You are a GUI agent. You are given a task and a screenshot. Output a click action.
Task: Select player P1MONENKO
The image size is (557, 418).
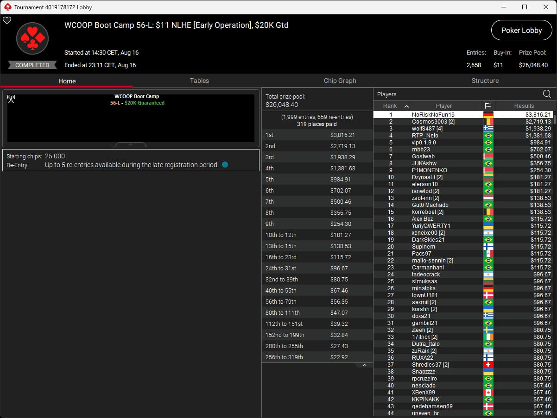463,170
